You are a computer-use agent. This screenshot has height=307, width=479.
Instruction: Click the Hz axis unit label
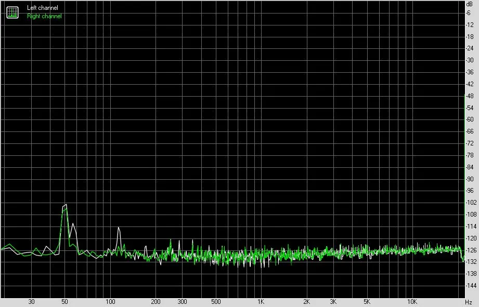(x=469, y=302)
